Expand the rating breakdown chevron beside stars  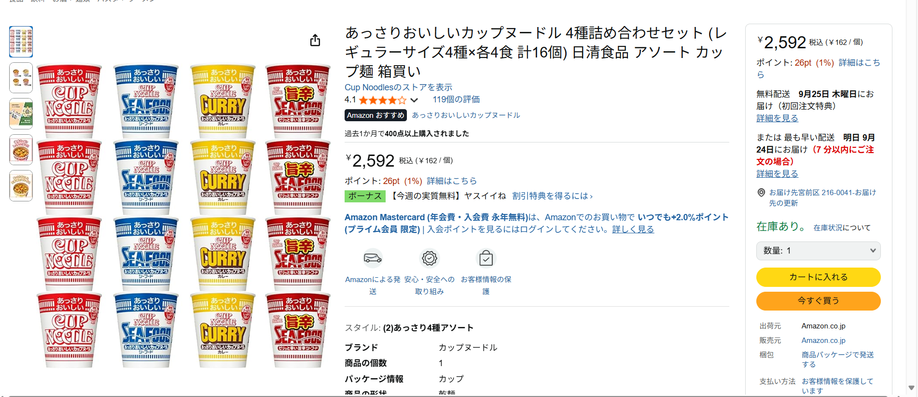pos(414,100)
